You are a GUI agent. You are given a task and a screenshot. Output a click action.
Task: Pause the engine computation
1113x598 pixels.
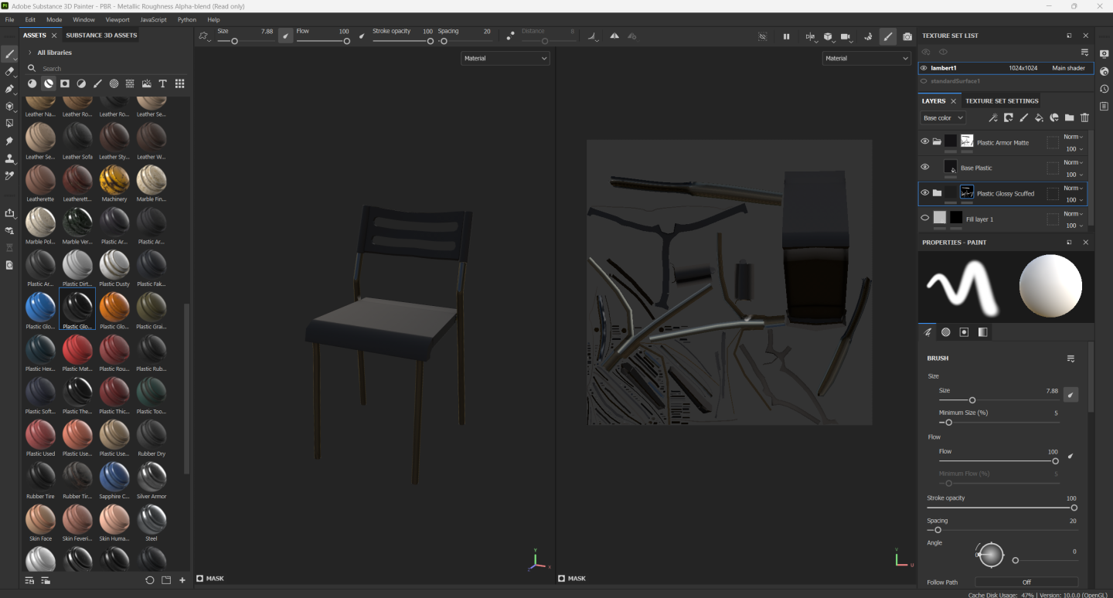point(786,36)
